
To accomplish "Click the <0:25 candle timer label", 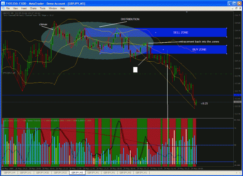I will [204, 104].
